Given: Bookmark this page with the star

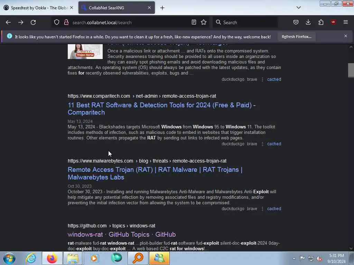Looking at the screenshot, I should (x=204, y=22).
